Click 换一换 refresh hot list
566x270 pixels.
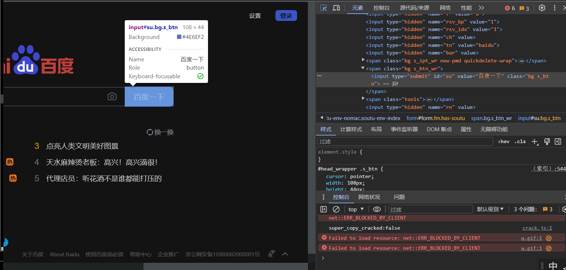coord(160,132)
